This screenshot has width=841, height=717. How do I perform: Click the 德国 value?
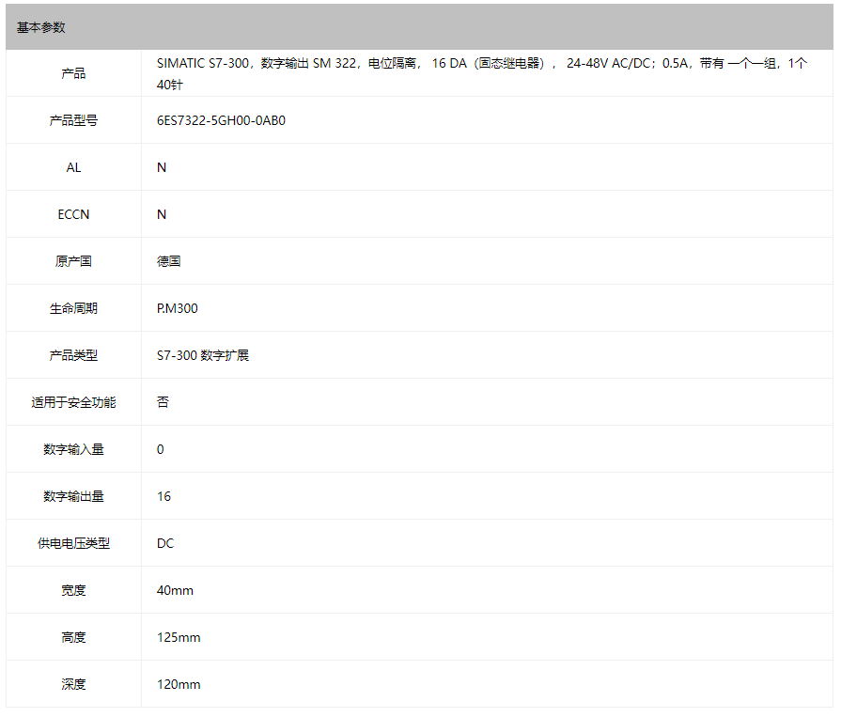168,261
